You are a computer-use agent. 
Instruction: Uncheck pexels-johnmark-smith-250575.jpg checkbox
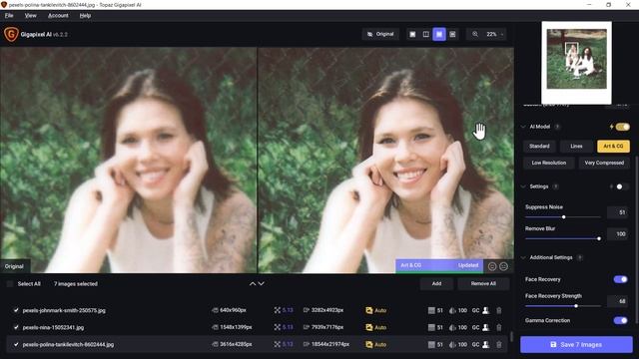[16, 310]
